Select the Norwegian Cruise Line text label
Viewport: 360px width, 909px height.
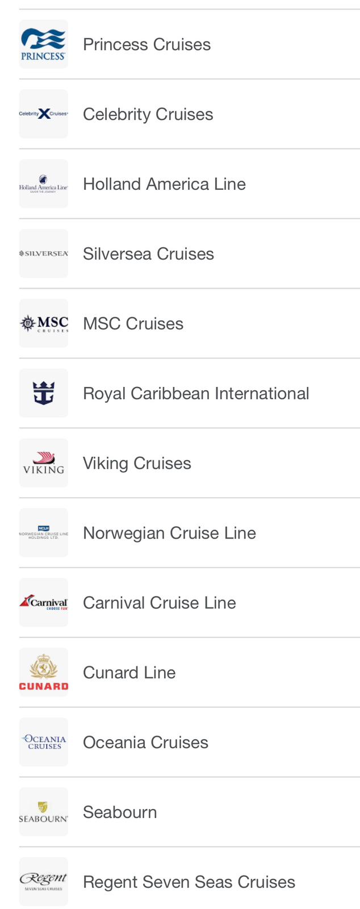pos(169,533)
